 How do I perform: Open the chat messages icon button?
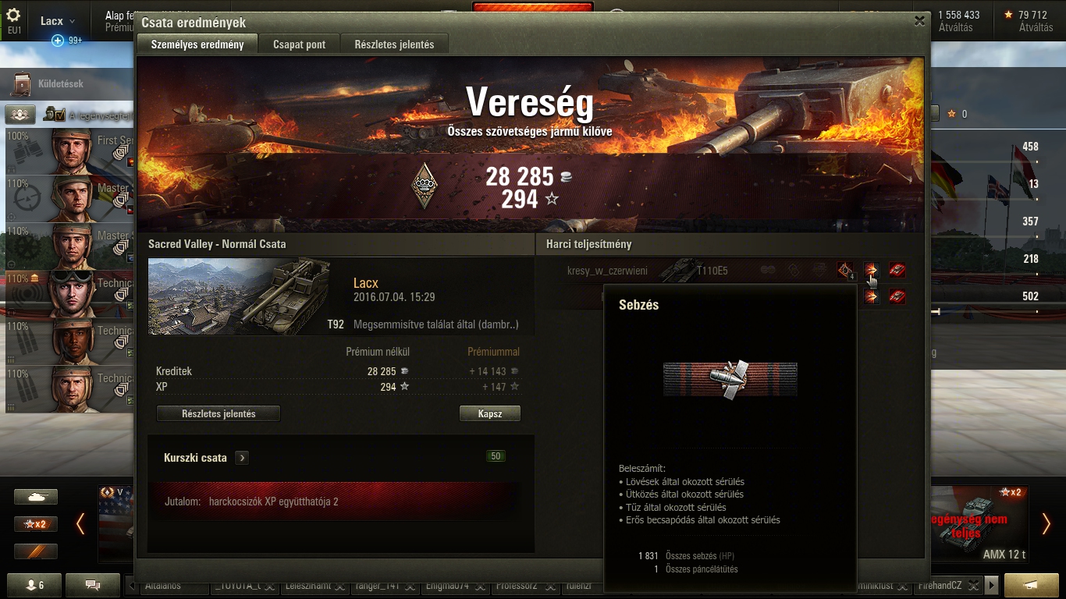[x=93, y=585]
